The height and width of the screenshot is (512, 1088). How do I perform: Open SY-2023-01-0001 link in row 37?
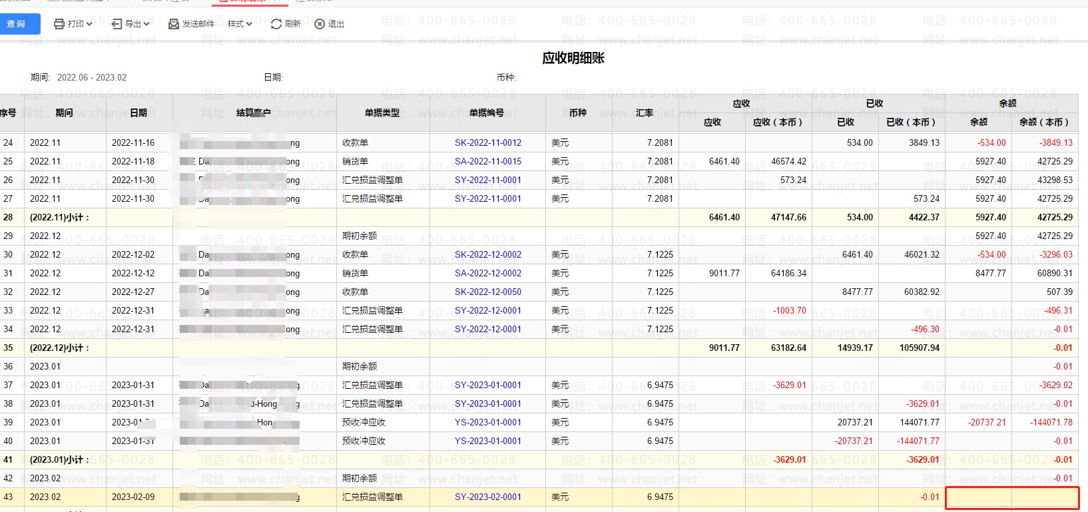point(488,385)
